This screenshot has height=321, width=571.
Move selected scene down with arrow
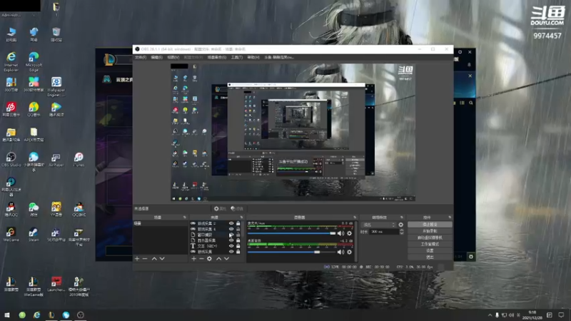pos(162,259)
